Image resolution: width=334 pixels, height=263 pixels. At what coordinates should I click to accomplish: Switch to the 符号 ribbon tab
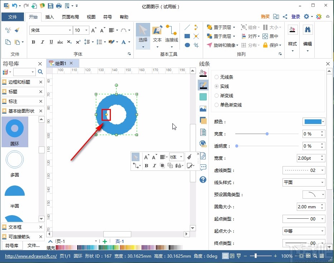point(108,17)
